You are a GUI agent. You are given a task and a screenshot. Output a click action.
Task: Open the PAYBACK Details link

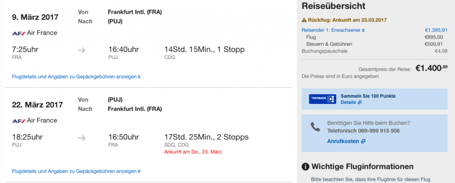pos(348,103)
